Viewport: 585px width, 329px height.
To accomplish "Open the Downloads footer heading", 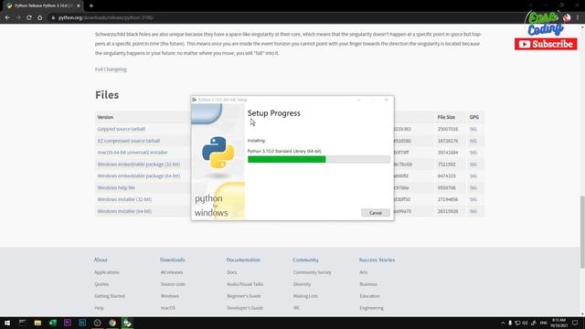I will coord(173,260).
